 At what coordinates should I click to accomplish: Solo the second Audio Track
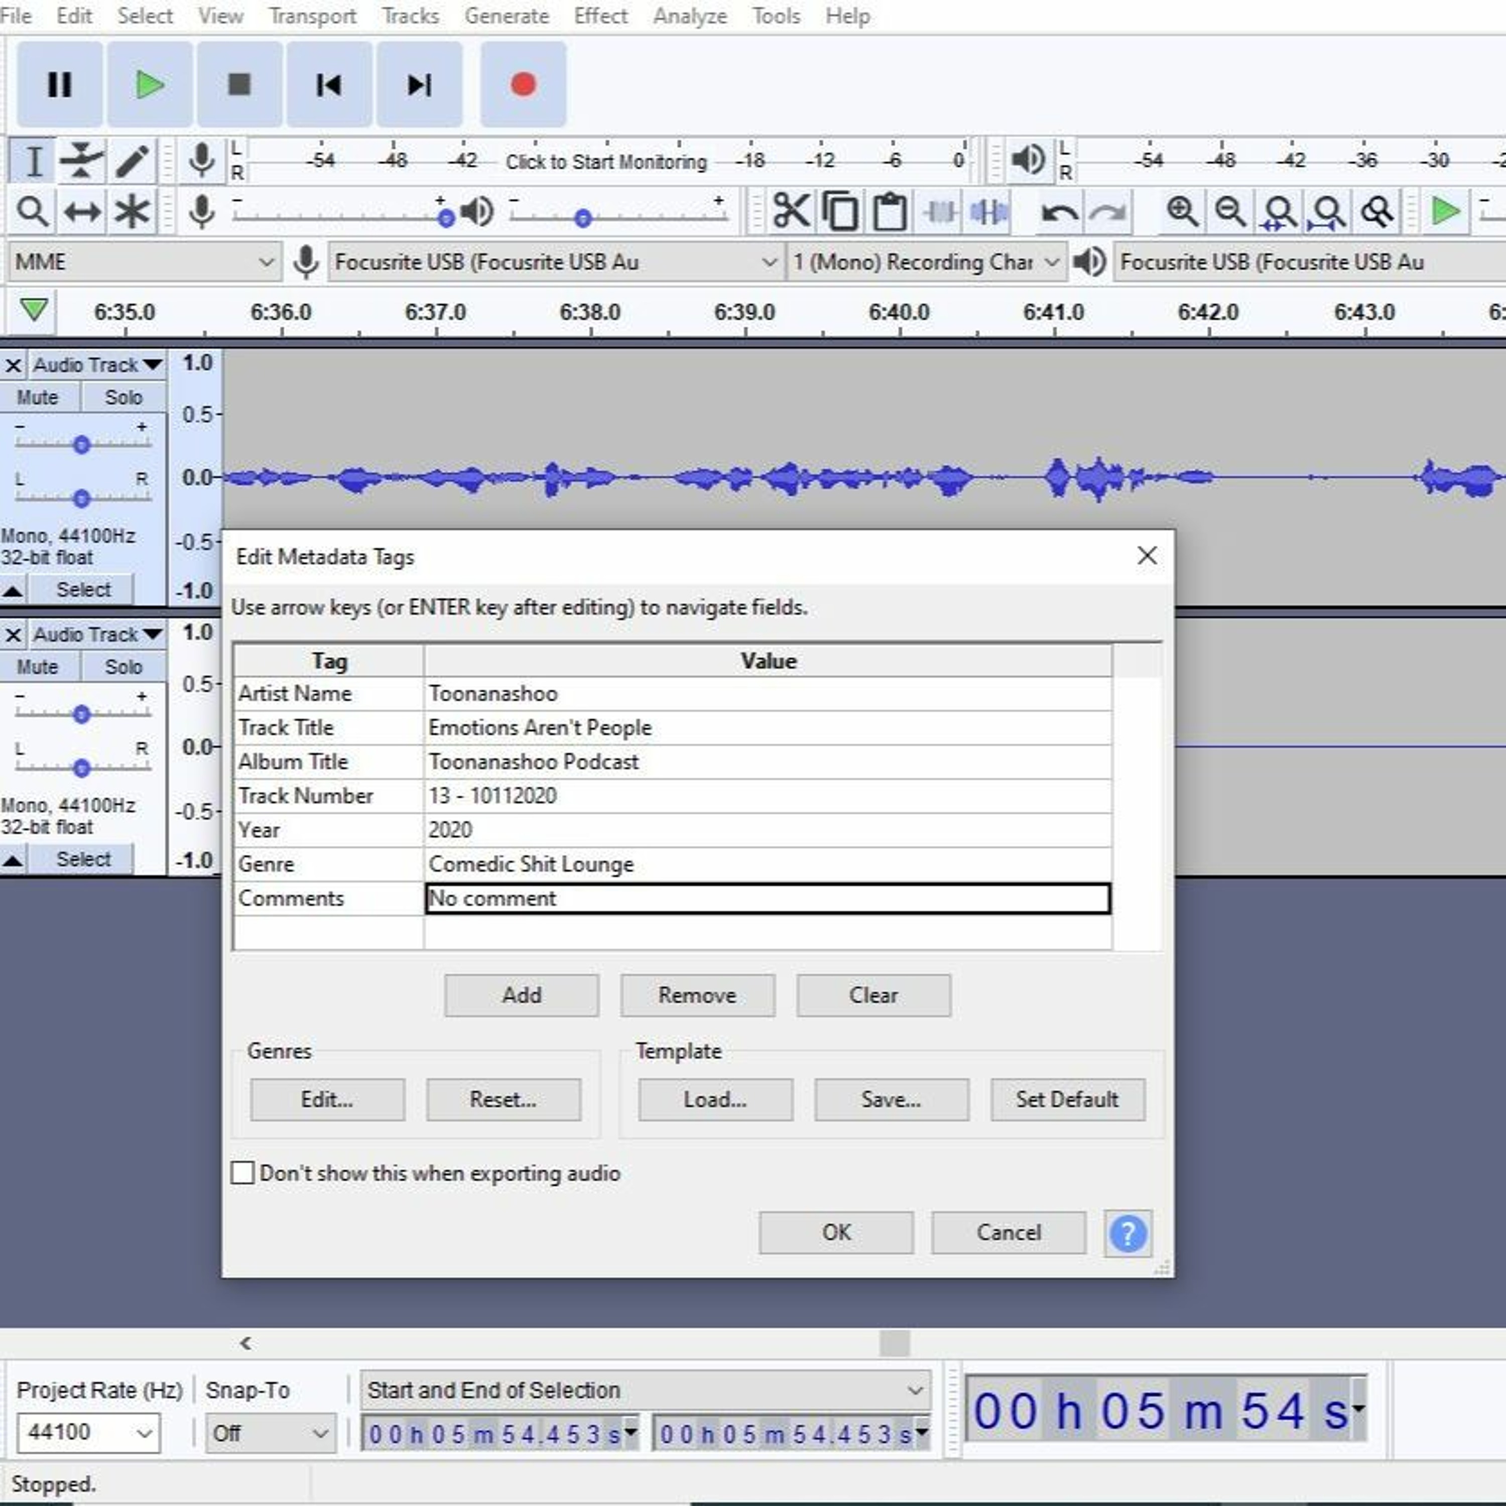point(123,667)
